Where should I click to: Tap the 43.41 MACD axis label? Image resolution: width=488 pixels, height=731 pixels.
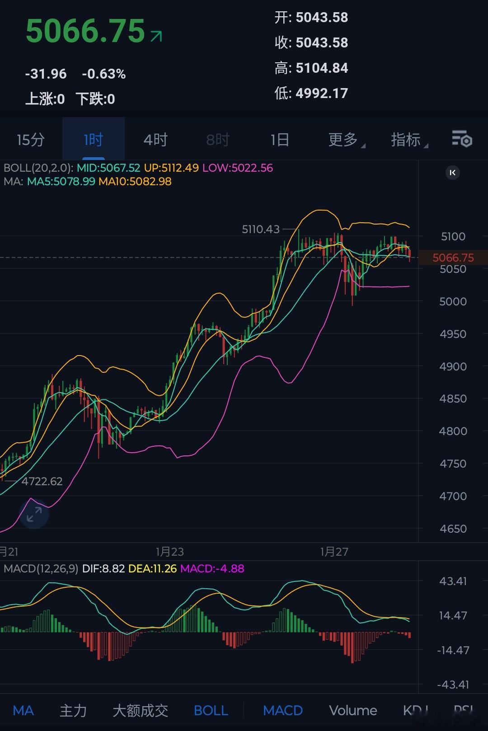[453, 581]
